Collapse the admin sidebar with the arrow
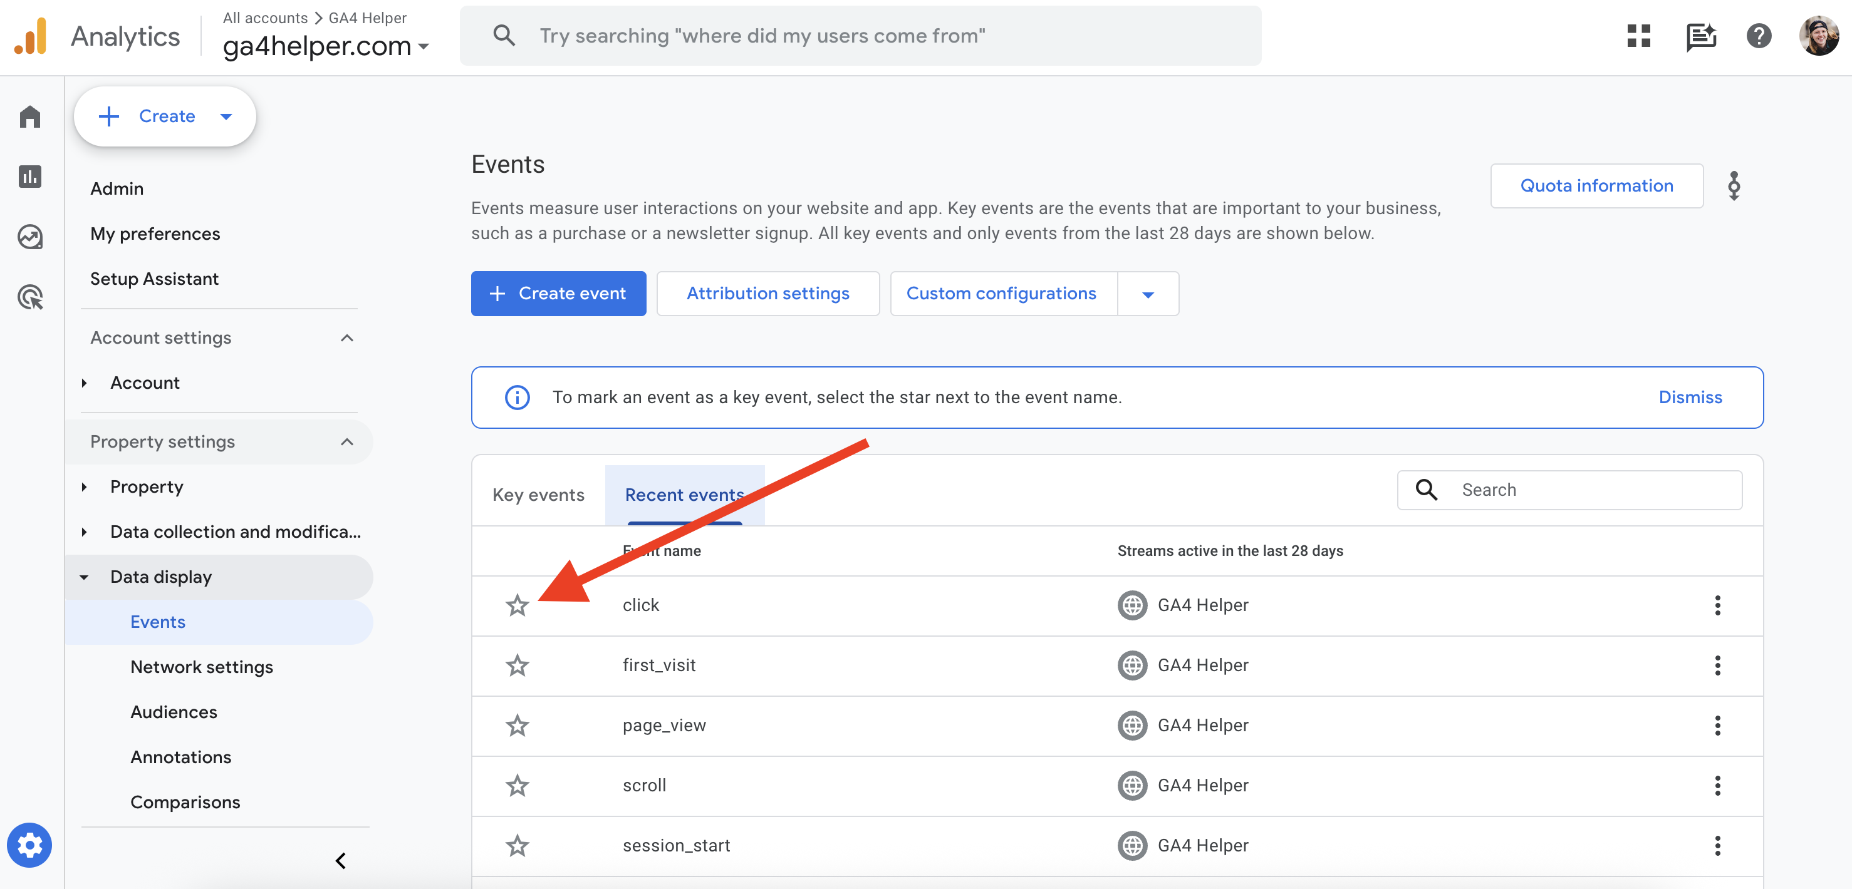 341,860
